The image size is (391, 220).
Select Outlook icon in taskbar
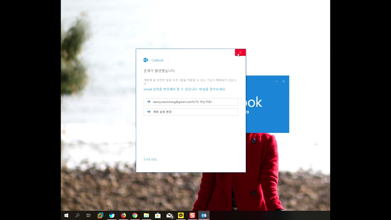[x=204, y=215]
